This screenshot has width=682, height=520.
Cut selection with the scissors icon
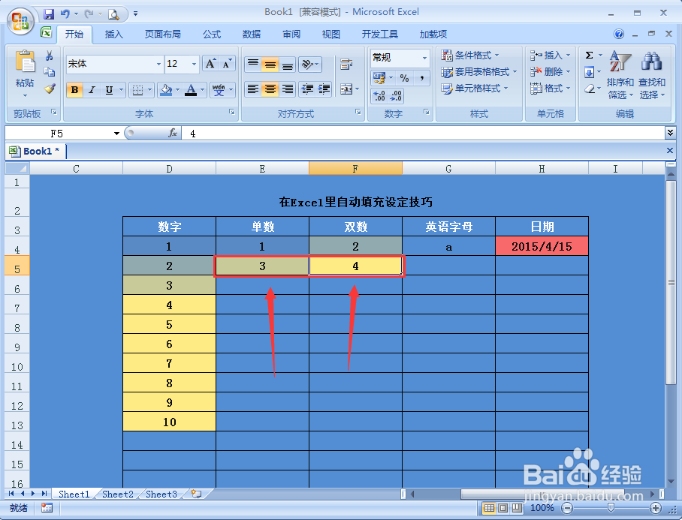click(49, 56)
